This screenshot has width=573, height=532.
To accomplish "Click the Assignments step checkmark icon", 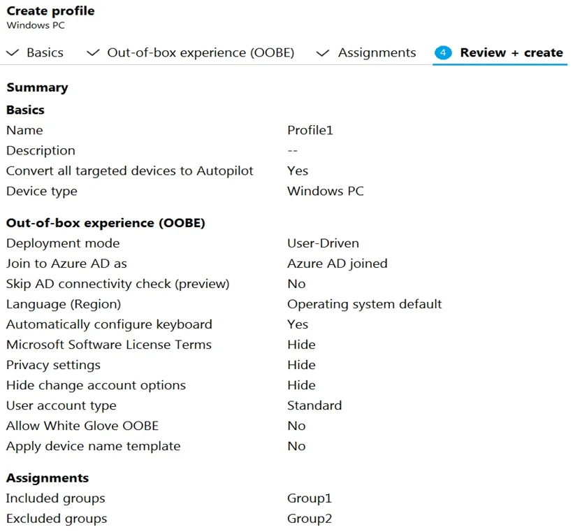I will 323,53.
